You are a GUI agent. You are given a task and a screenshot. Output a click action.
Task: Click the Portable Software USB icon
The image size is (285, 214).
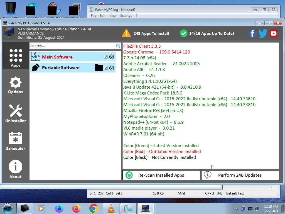tap(35, 67)
